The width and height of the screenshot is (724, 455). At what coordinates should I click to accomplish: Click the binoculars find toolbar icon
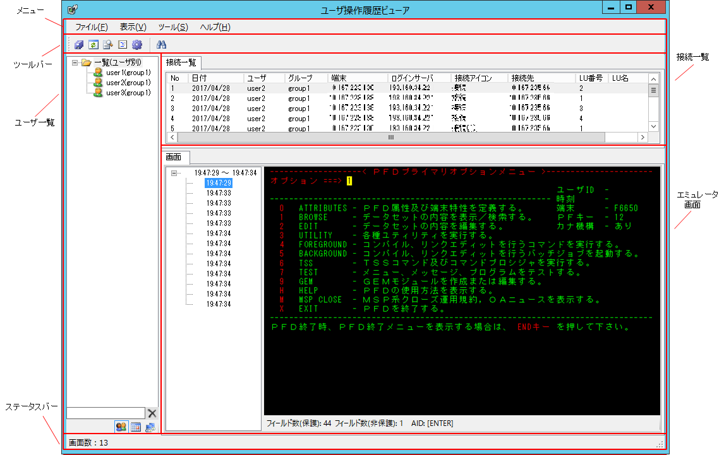pos(161,45)
